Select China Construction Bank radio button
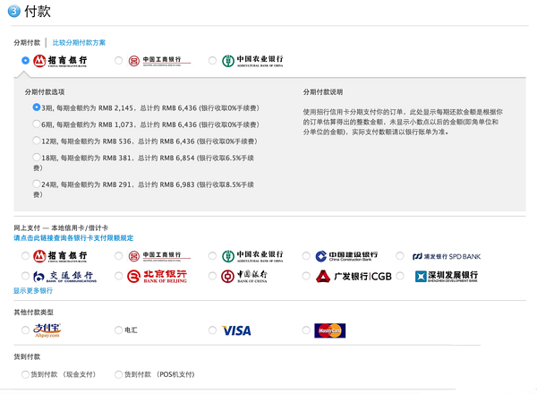The width and height of the screenshot is (537, 394). (306, 256)
